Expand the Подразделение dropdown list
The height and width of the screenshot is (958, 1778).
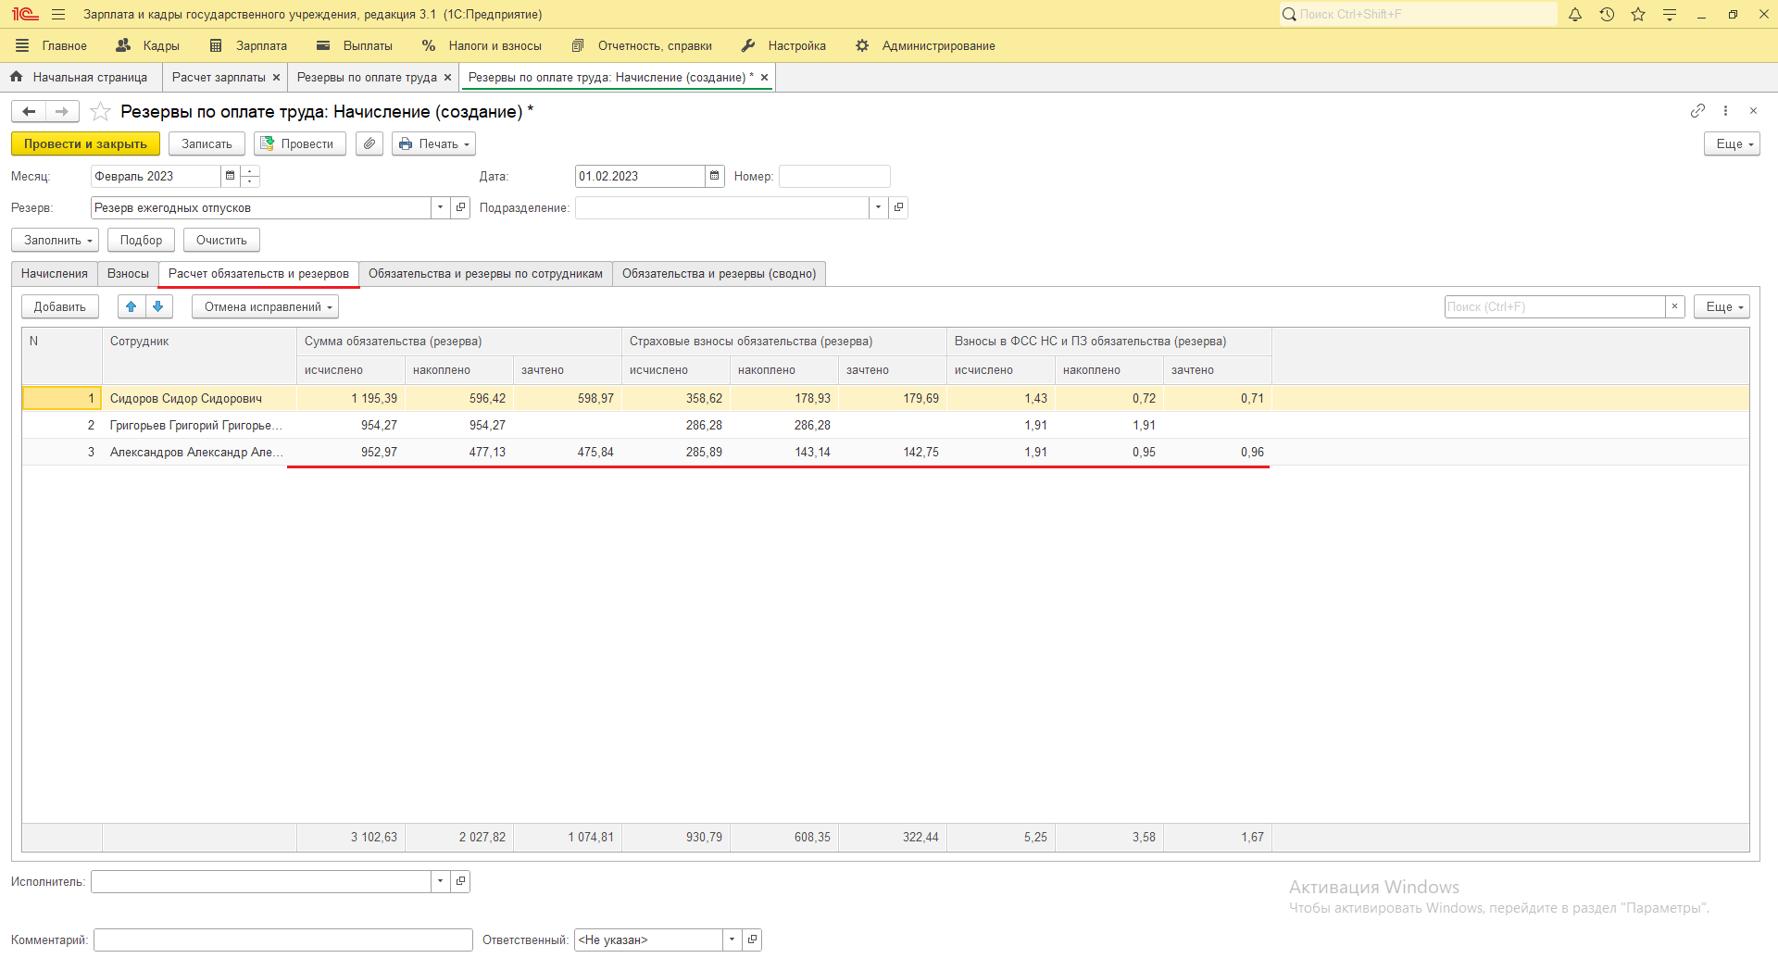[878, 207]
